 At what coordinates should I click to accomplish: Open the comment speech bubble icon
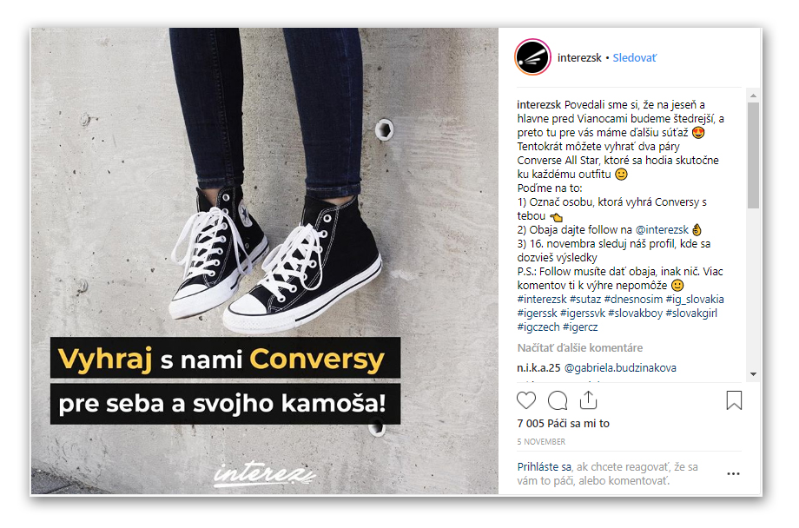click(x=558, y=400)
